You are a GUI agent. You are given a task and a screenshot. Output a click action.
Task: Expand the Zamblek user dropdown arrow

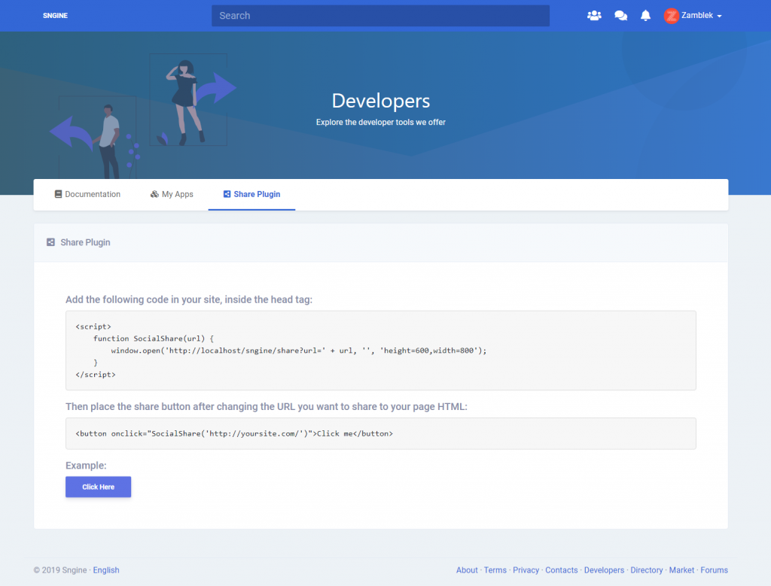(719, 17)
